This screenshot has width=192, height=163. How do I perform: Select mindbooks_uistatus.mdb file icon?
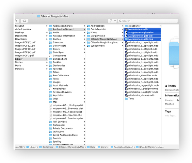click(x=126, y=95)
